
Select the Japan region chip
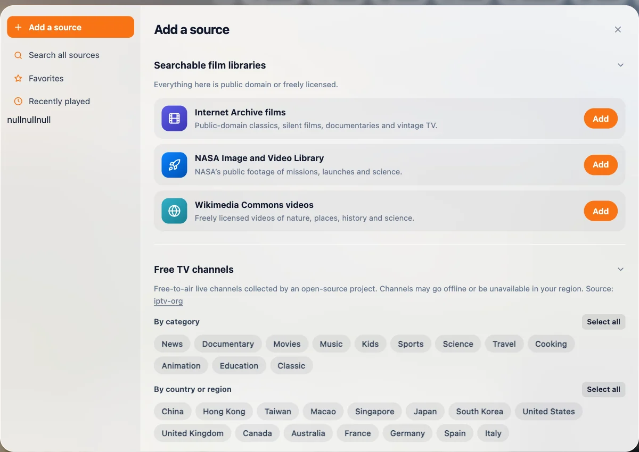point(425,412)
